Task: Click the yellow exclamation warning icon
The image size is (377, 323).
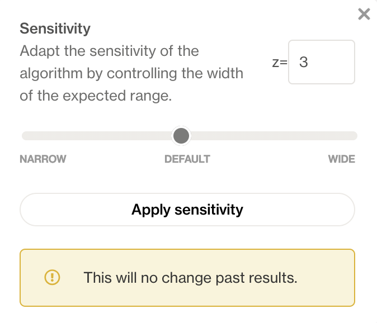Action: [52, 277]
